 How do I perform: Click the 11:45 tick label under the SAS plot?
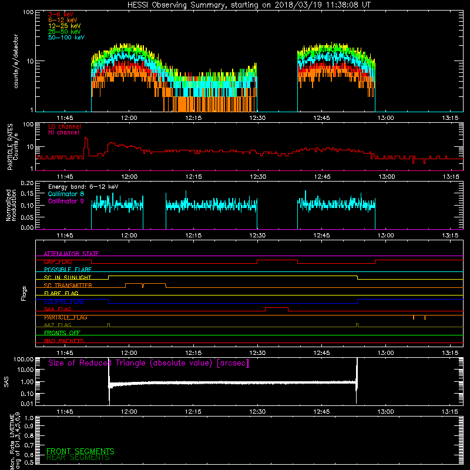coord(65,412)
